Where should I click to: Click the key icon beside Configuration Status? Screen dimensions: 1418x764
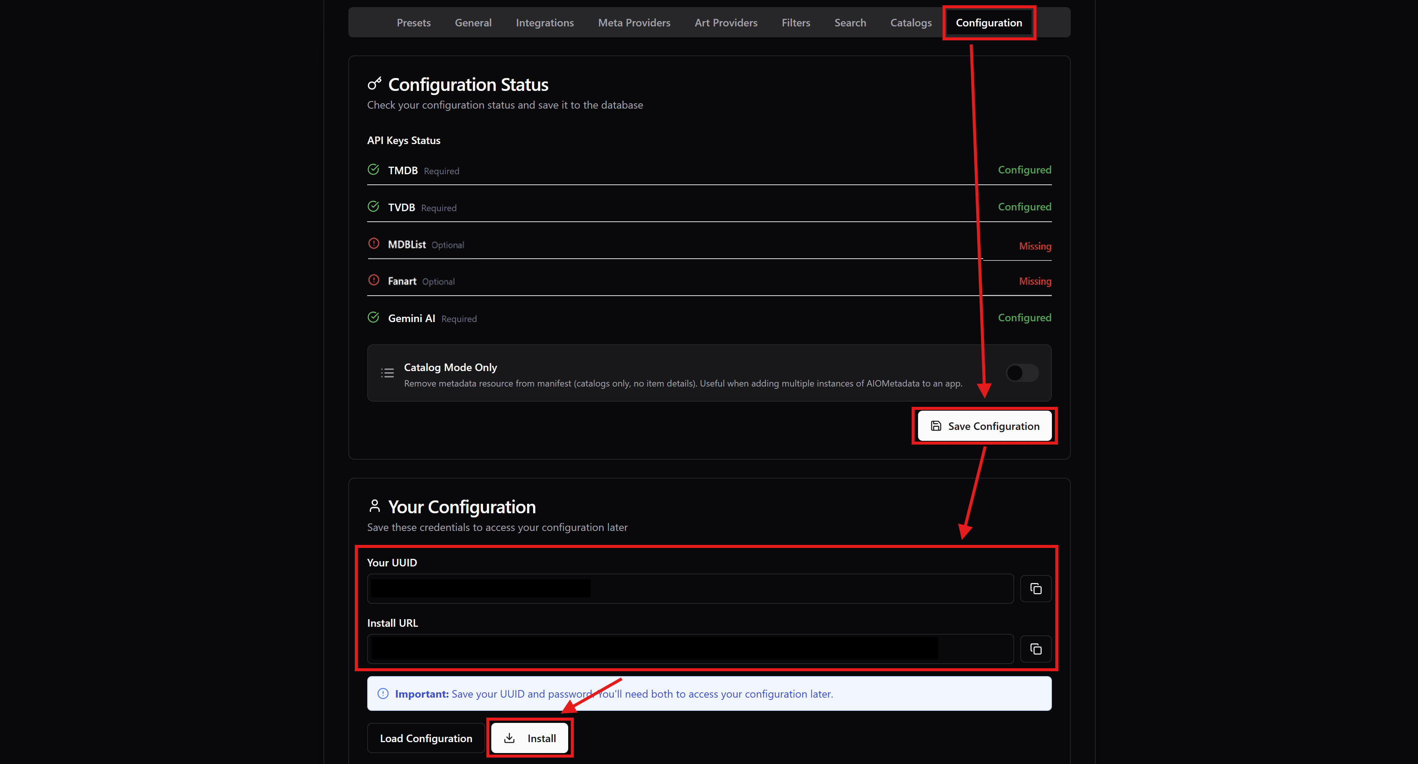pos(374,84)
